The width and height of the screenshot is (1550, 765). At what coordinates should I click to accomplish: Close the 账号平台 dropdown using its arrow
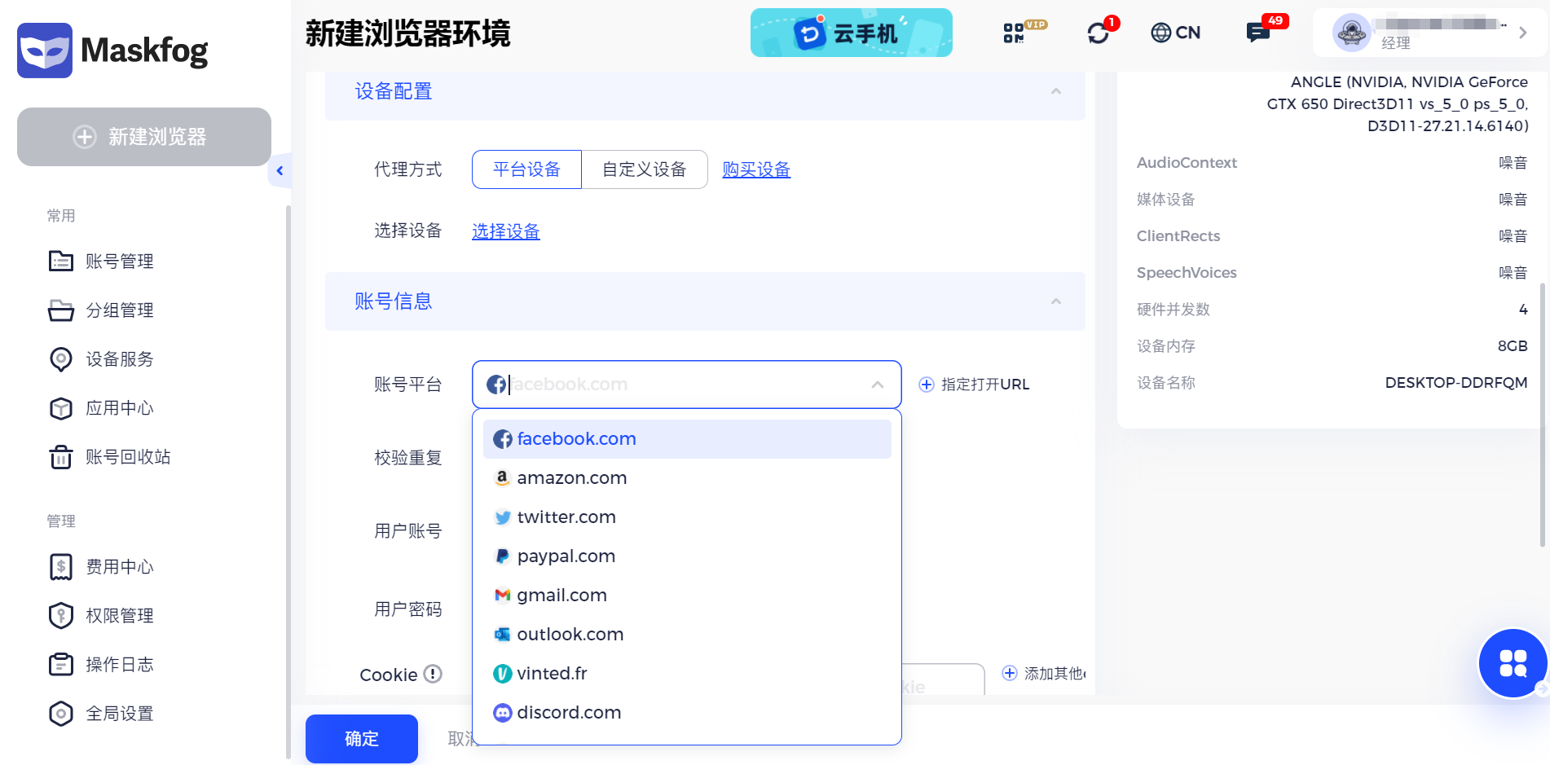coord(878,385)
